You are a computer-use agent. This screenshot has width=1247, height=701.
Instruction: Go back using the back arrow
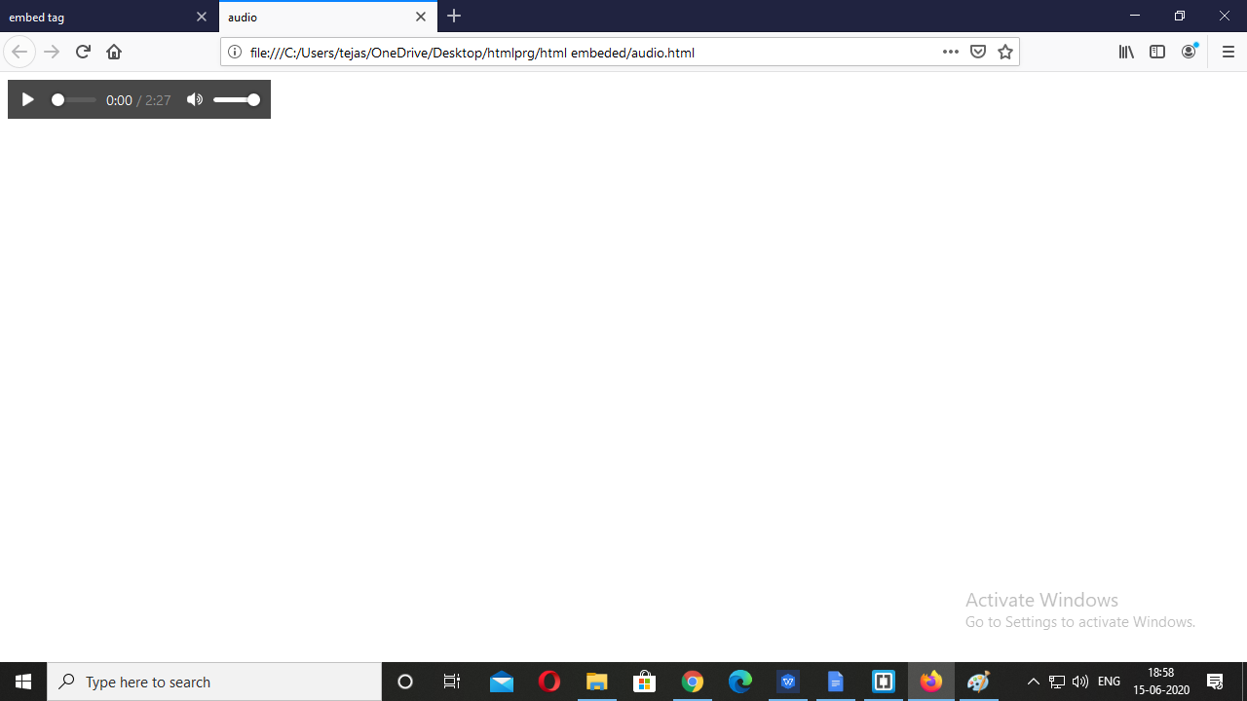pos(19,52)
